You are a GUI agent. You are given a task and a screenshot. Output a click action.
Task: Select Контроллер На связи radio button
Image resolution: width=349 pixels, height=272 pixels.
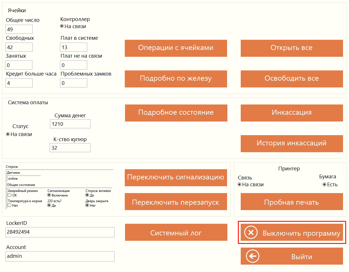click(62, 26)
